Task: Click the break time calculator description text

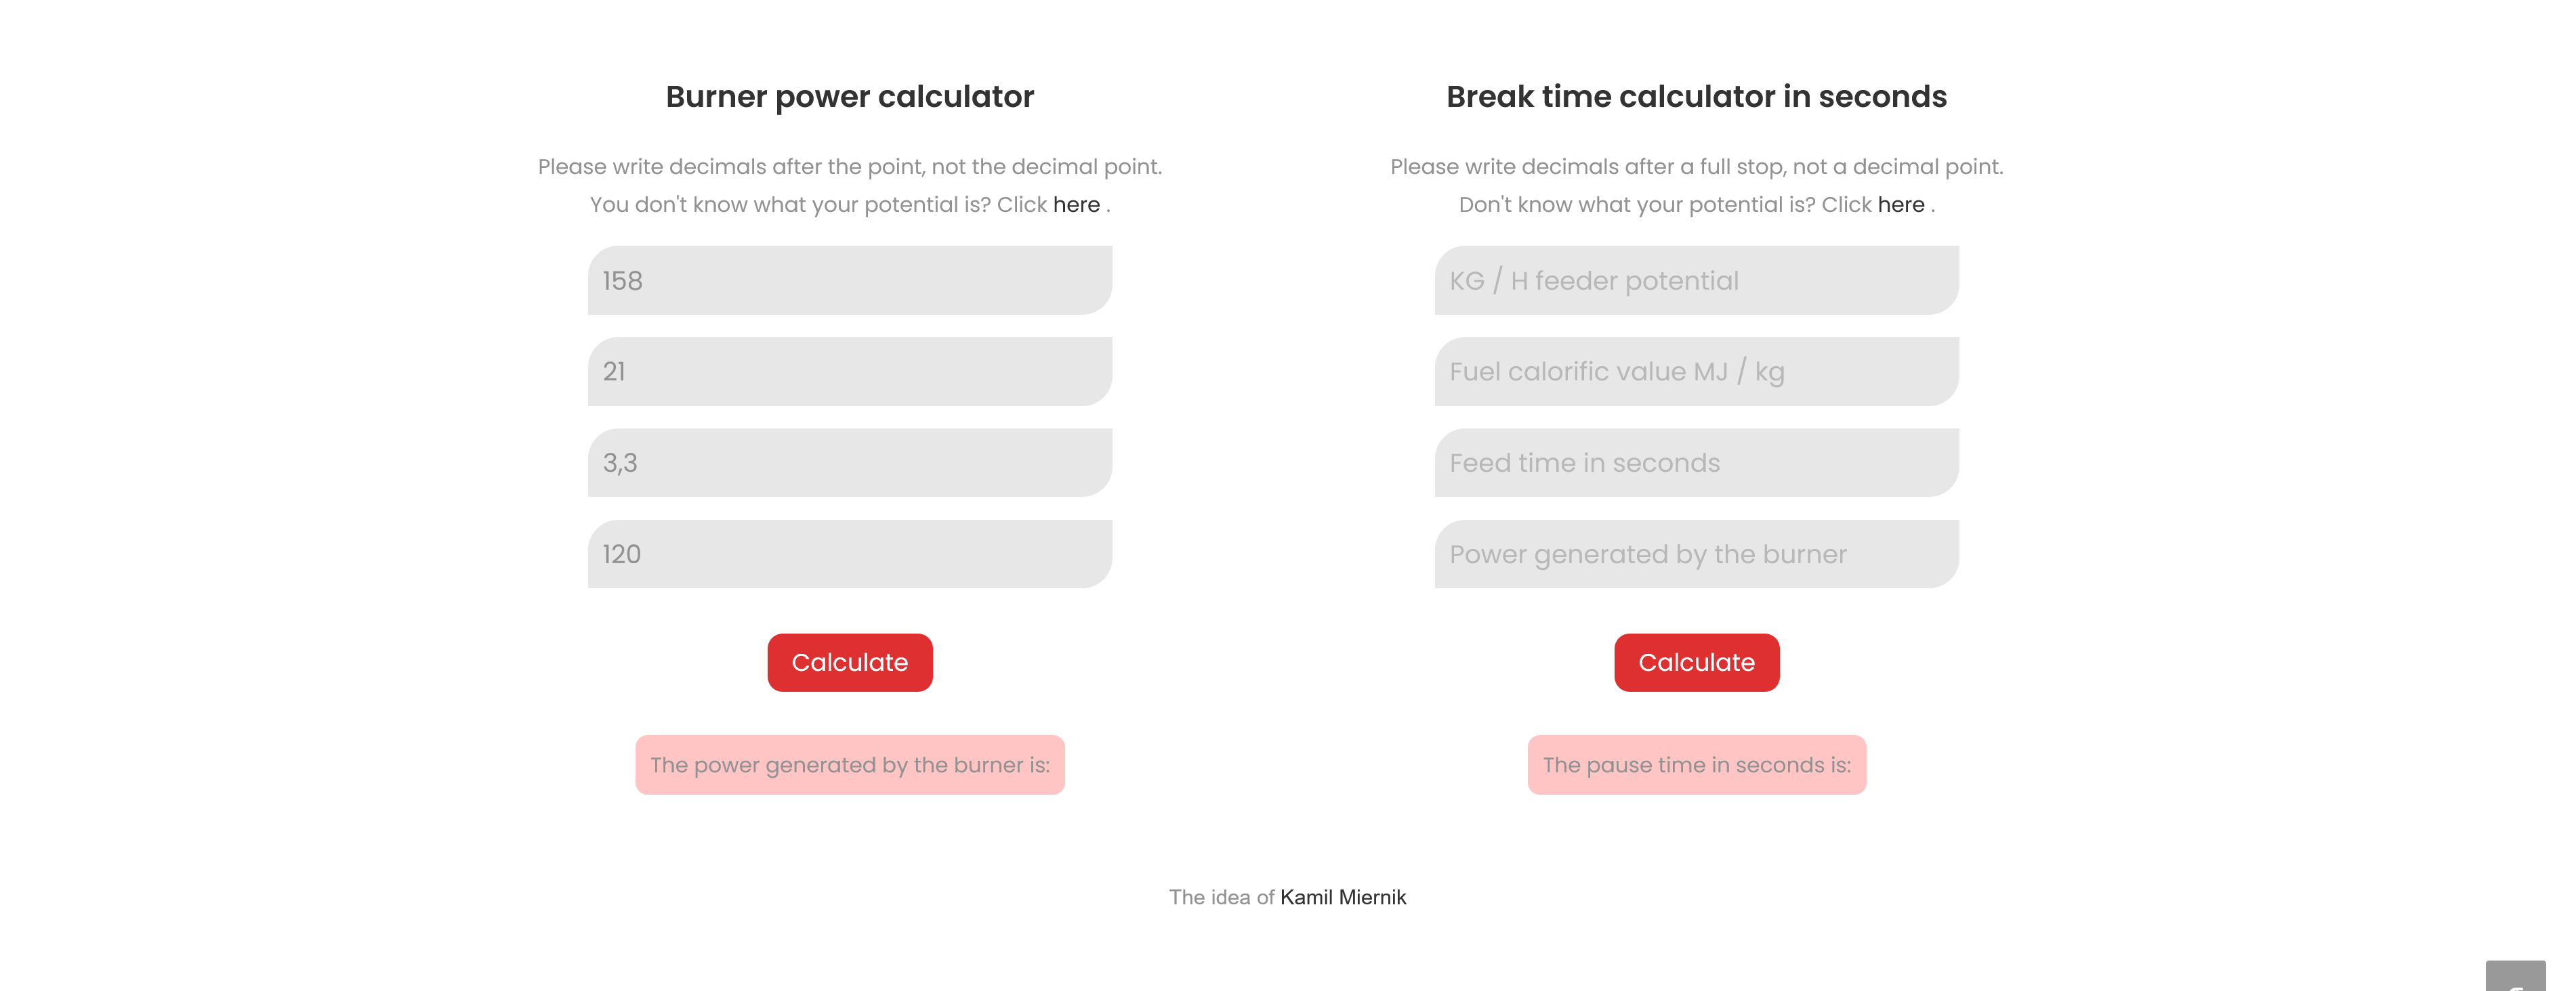Action: click(1695, 183)
